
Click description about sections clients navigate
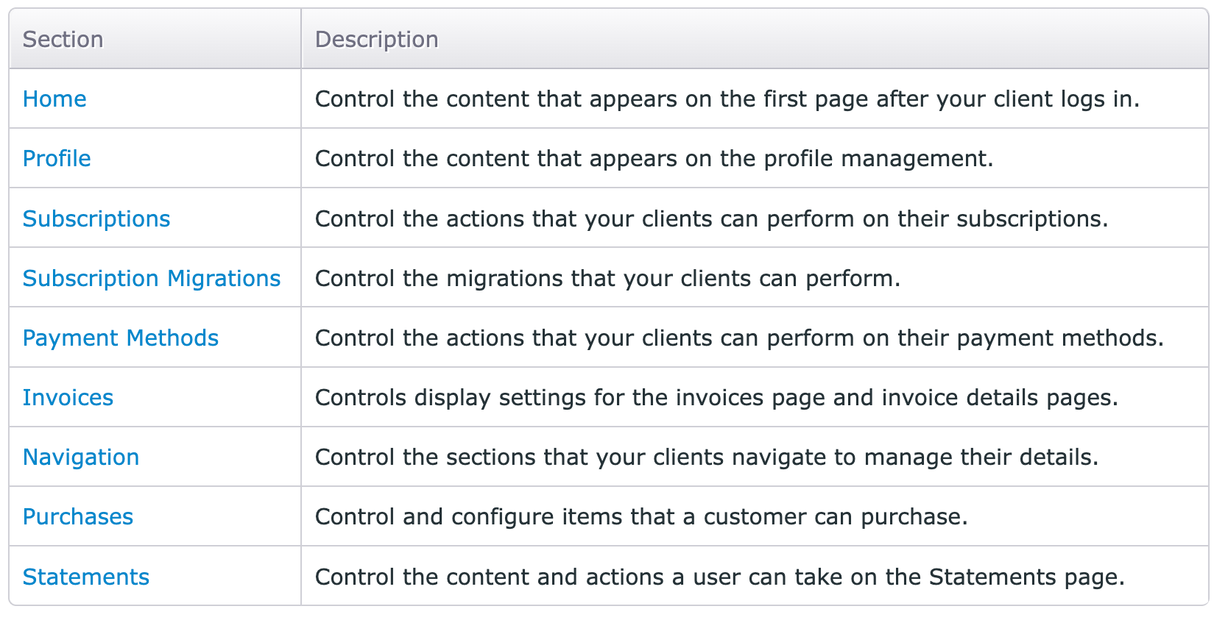click(x=706, y=457)
